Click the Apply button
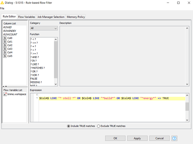193x144 pixels. pos(137,138)
